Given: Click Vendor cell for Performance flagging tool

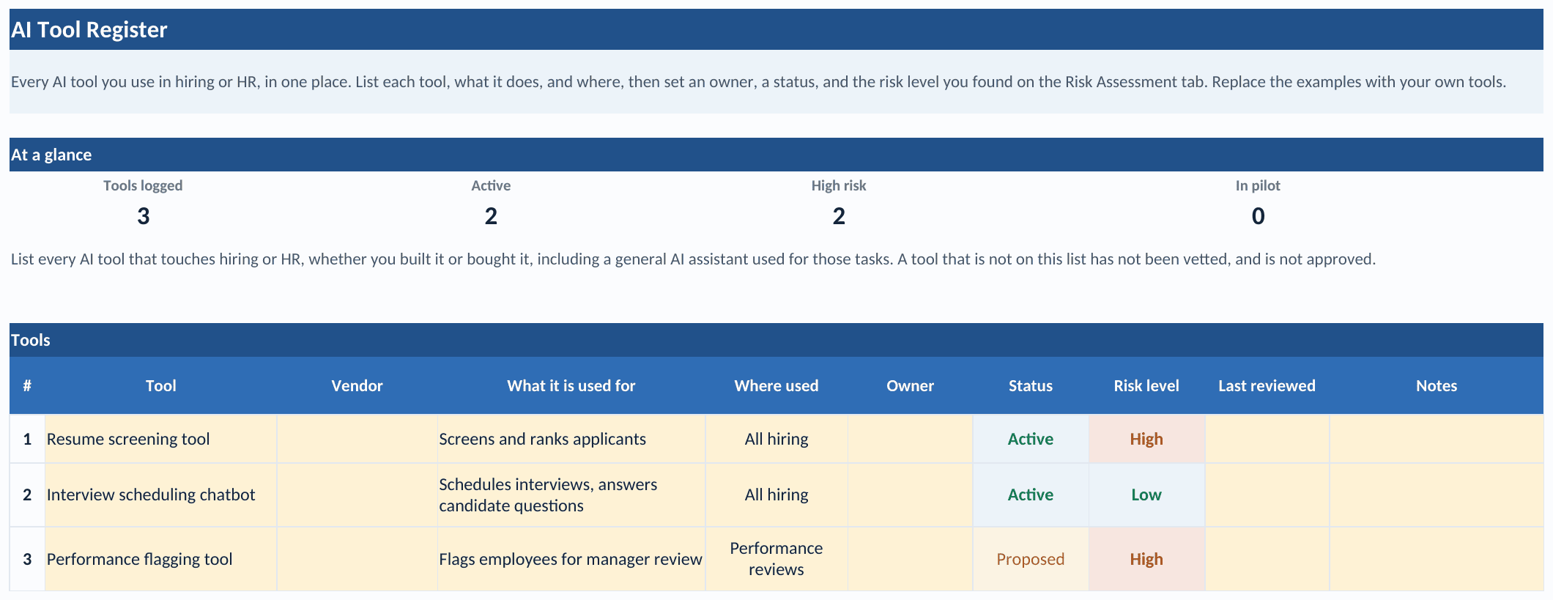Looking at the screenshot, I should 357,559.
